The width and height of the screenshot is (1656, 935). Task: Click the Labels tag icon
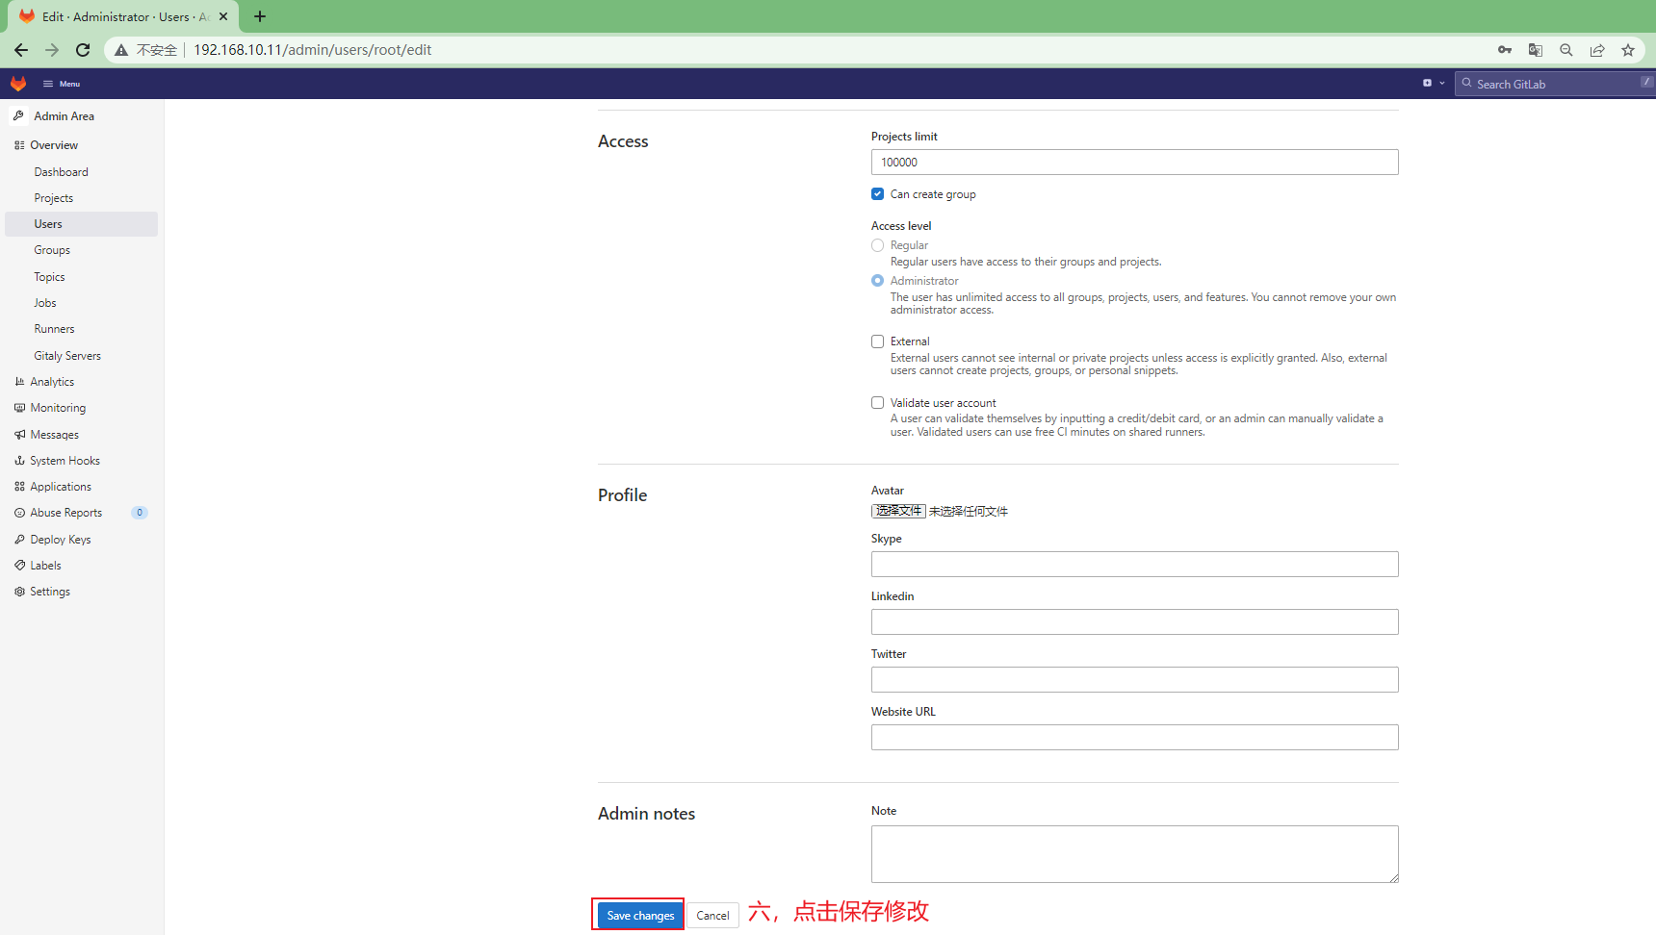point(19,566)
